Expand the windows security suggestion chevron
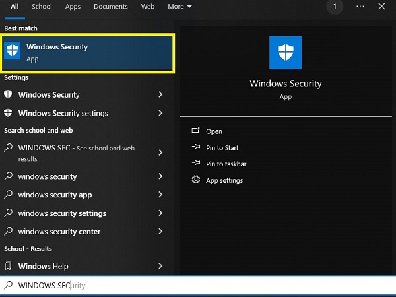Screen dimensions: 396x297 [160, 176]
